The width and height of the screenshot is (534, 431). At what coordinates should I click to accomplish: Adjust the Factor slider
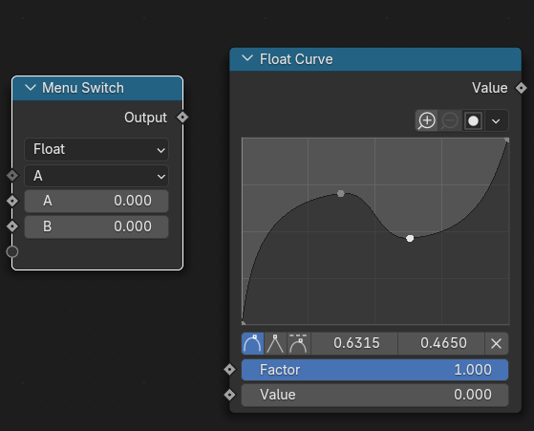coord(374,370)
